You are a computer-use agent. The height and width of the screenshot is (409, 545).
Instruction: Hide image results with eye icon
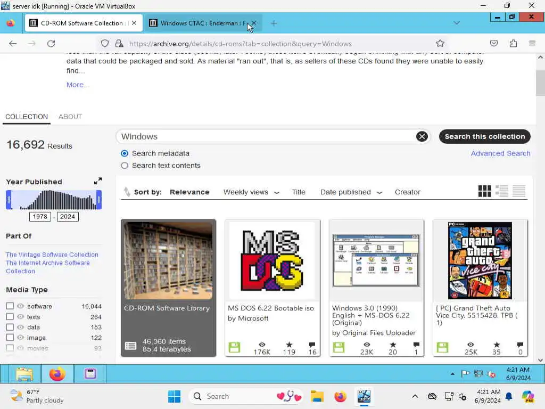click(x=21, y=337)
